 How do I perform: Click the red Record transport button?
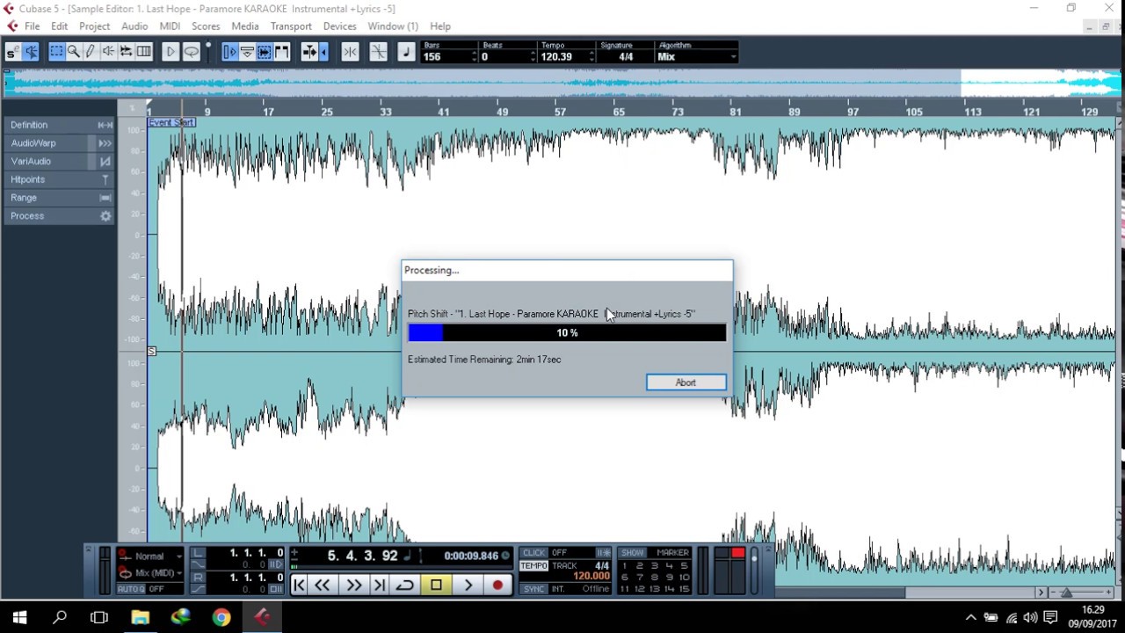point(497,585)
